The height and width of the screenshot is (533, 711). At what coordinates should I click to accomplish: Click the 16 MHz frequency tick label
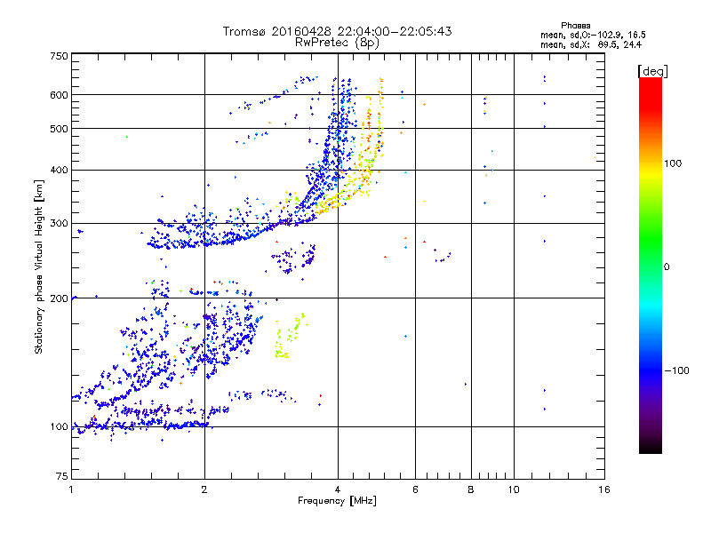(604, 489)
